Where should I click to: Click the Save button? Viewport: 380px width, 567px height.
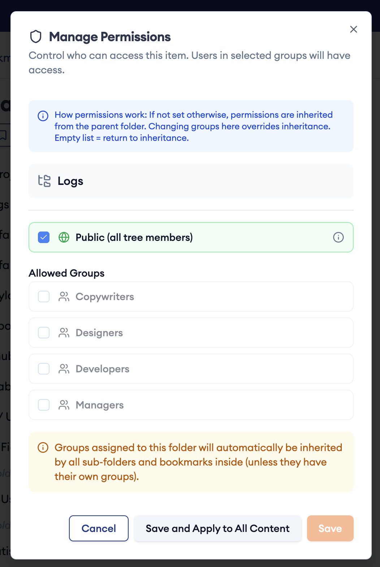pos(330,528)
